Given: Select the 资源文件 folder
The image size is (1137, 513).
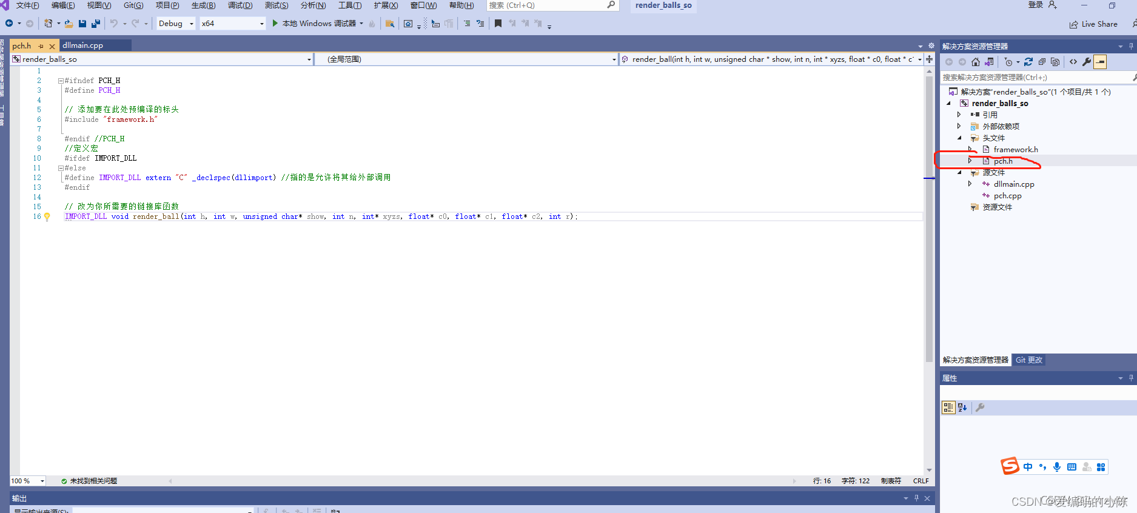Looking at the screenshot, I should (x=998, y=207).
